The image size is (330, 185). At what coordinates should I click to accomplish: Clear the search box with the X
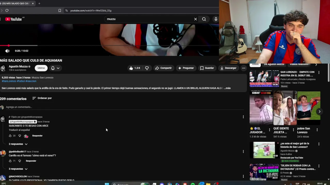(195, 19)
